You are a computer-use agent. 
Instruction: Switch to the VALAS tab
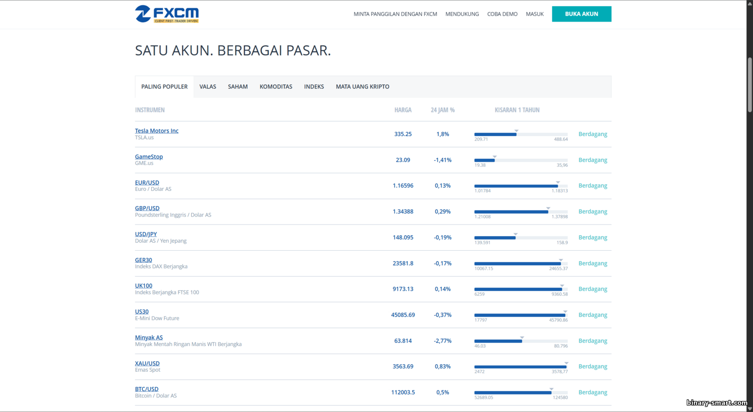[x=207, y=87]
